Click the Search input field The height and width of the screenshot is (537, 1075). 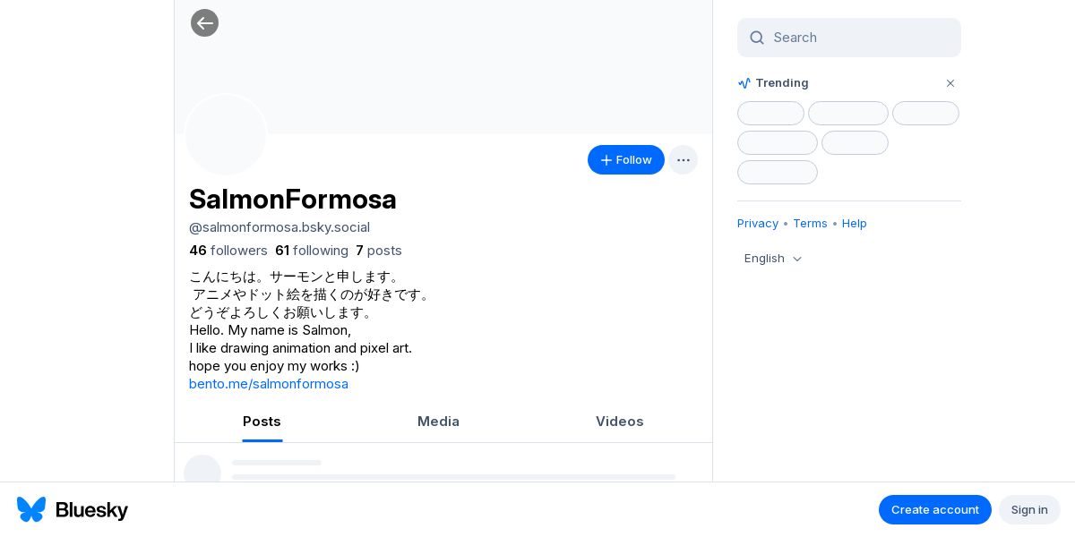[x=860, y=38]
